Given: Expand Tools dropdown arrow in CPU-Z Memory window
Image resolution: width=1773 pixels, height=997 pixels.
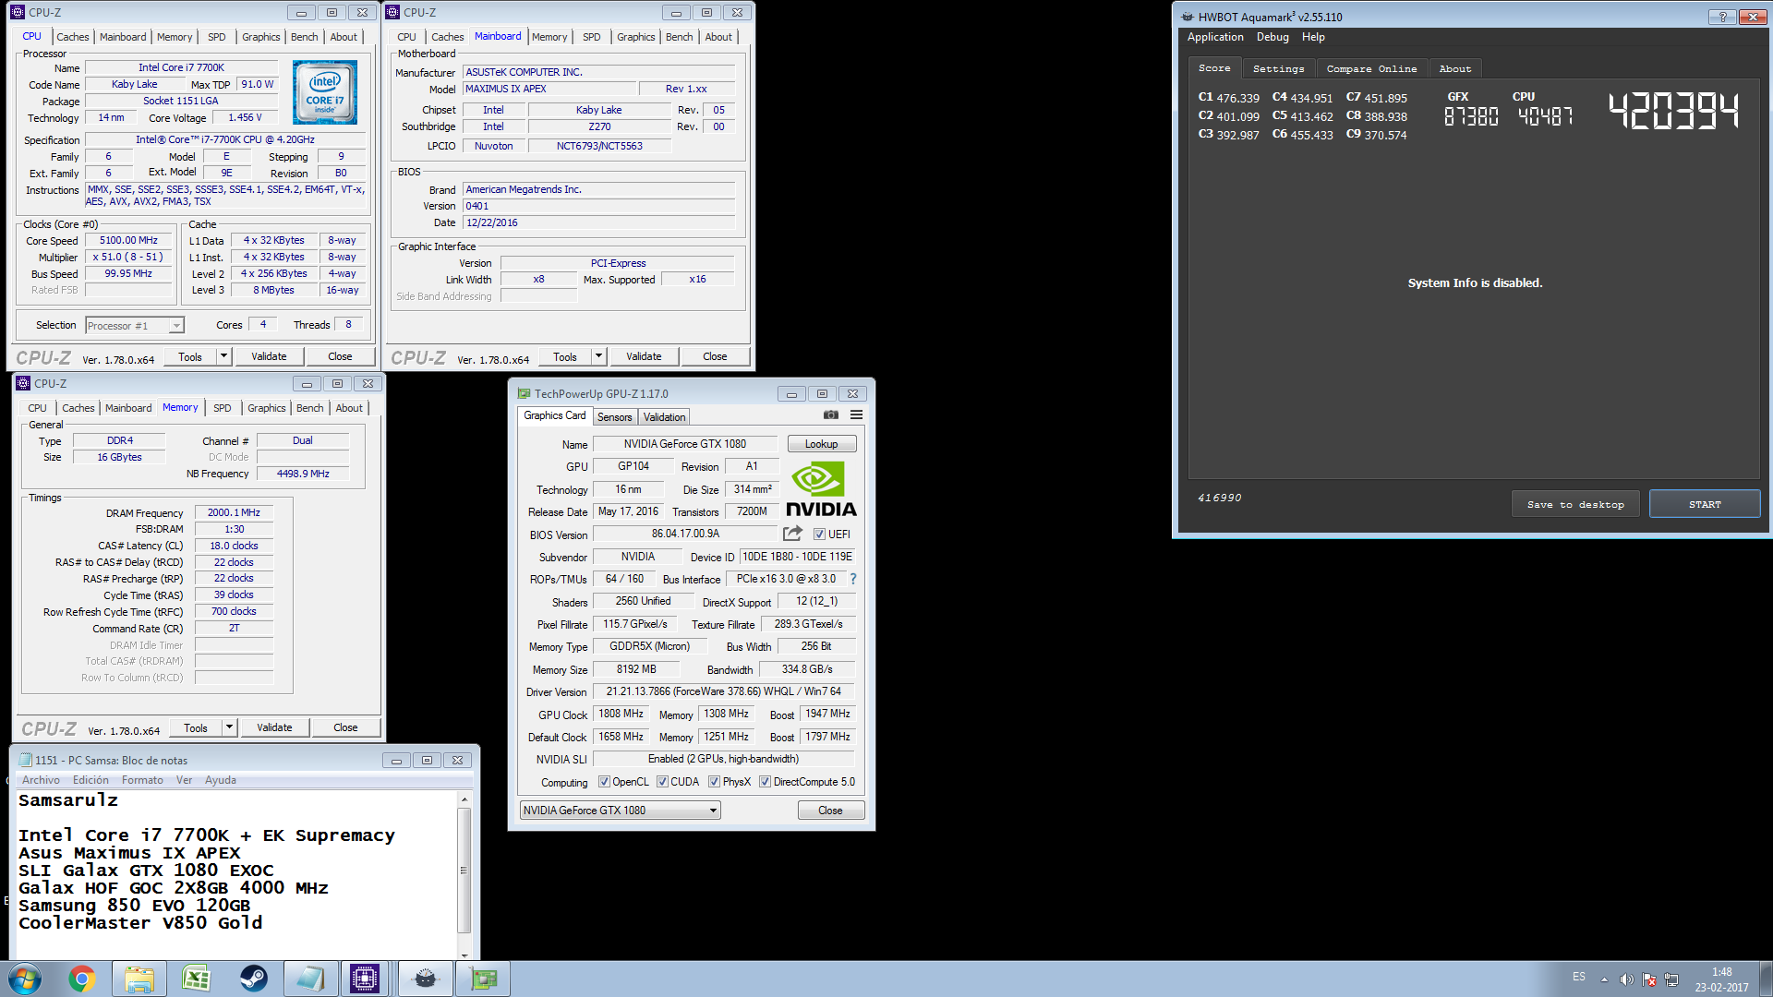Looking at the screenshot, I should [x=229, y=727].
